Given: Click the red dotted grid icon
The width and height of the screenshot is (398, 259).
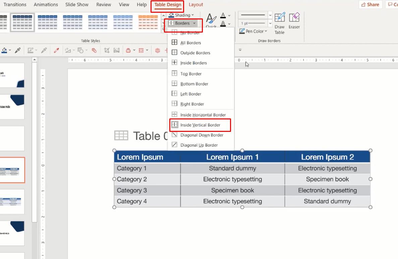Looking at the screenshot, I should pos(141,50).
